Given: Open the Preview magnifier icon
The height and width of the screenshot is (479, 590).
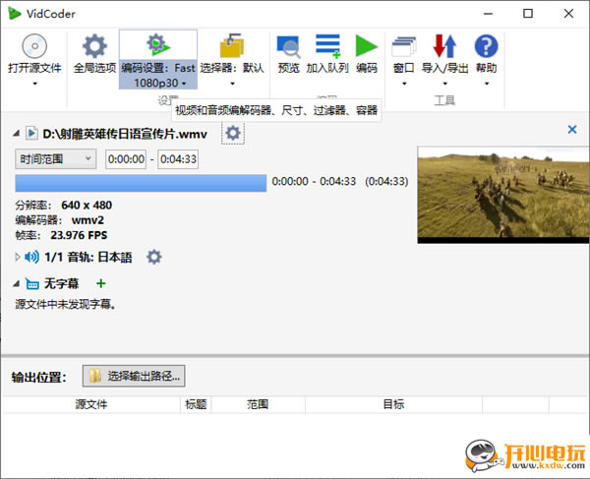Looking at the screenshot, I should tap(289, 47).
